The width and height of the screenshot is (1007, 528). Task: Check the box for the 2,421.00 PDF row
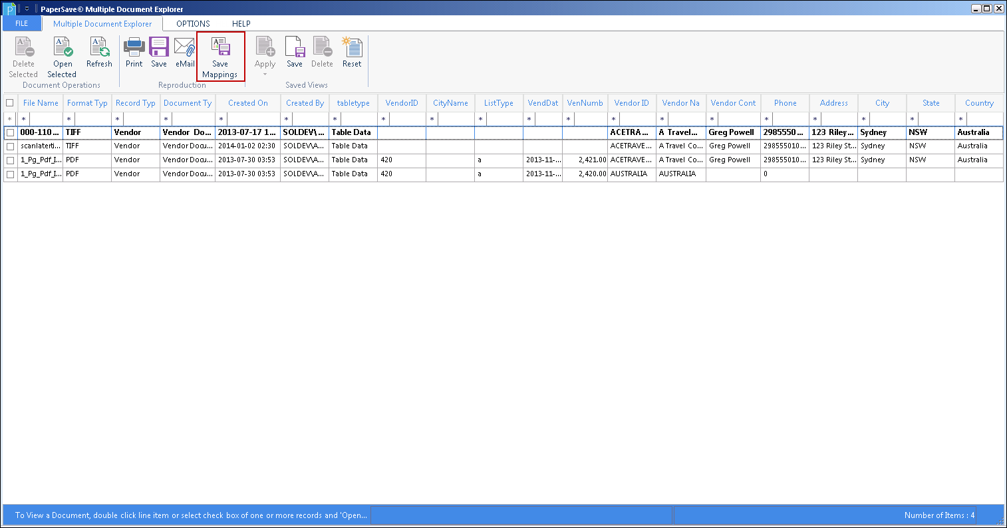pyautogui.click(x=10, y=160)
